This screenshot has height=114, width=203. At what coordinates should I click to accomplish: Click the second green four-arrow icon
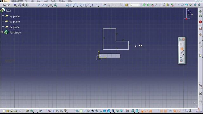[148, 5]
